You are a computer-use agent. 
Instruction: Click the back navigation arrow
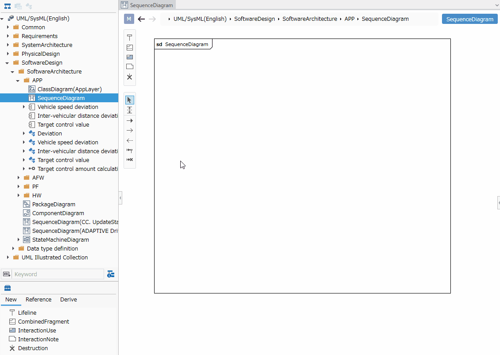141,19
